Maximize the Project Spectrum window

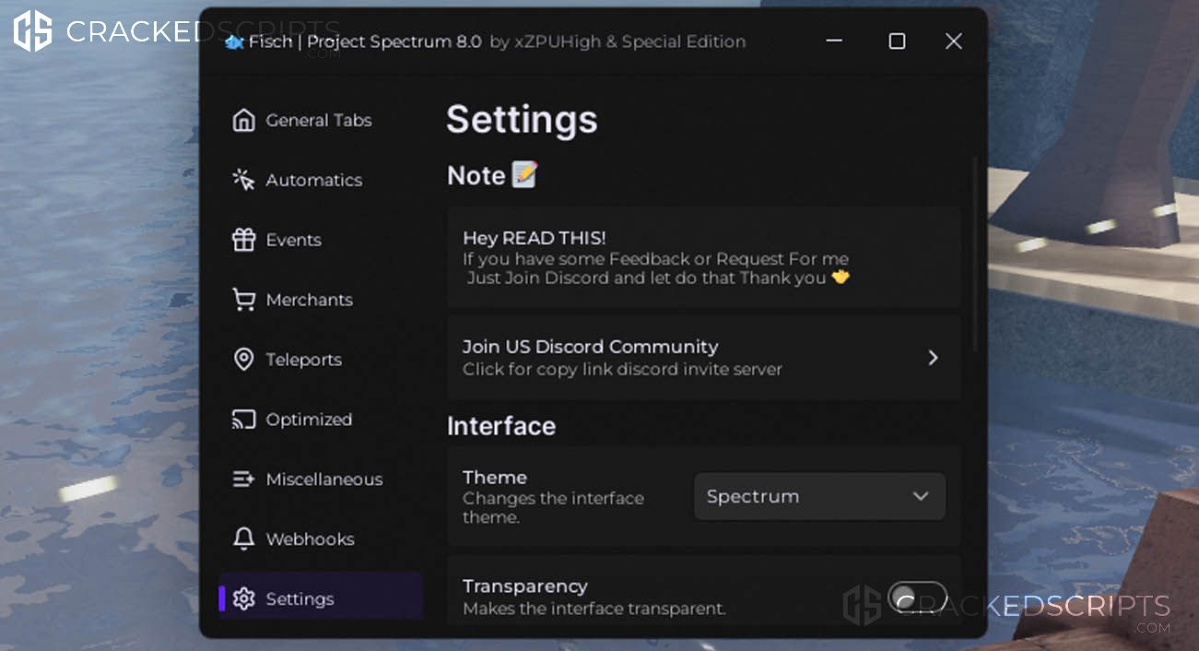click(x=897, y=41)
